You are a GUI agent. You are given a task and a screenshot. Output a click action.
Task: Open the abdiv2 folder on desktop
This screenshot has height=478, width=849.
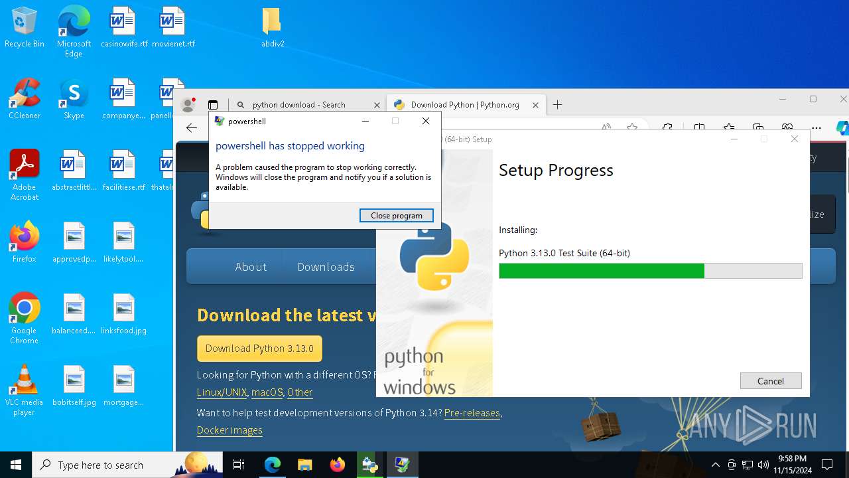pyautogui.click(x=273, y=28)
